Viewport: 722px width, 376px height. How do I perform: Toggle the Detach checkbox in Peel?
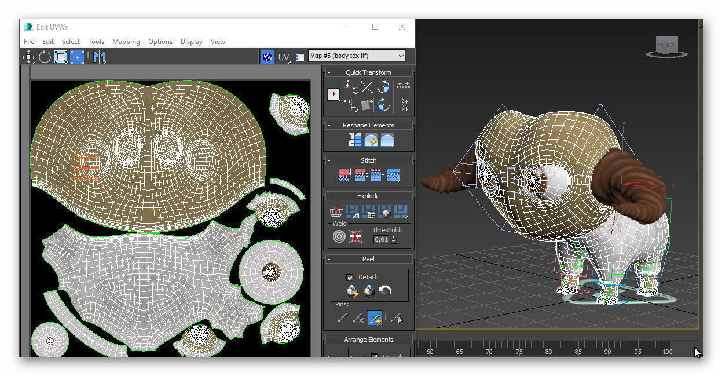coord(350,277)
